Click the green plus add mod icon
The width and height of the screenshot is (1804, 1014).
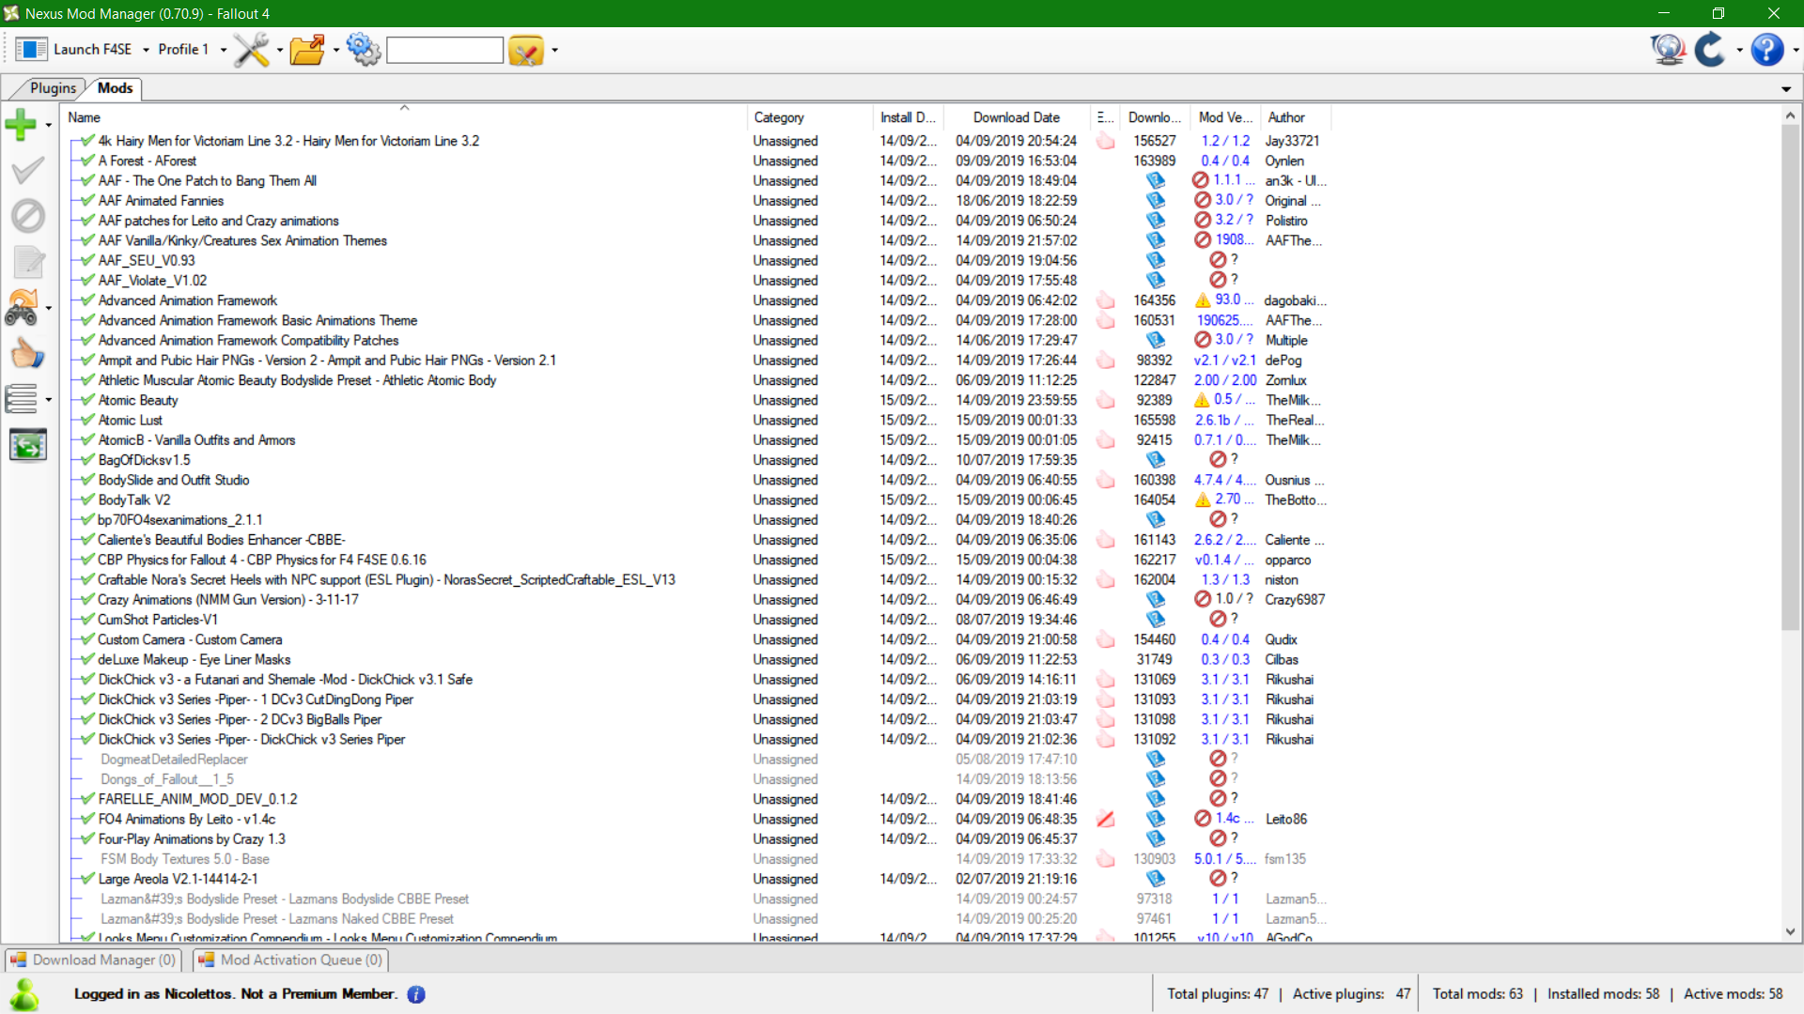tap(21, 124)
